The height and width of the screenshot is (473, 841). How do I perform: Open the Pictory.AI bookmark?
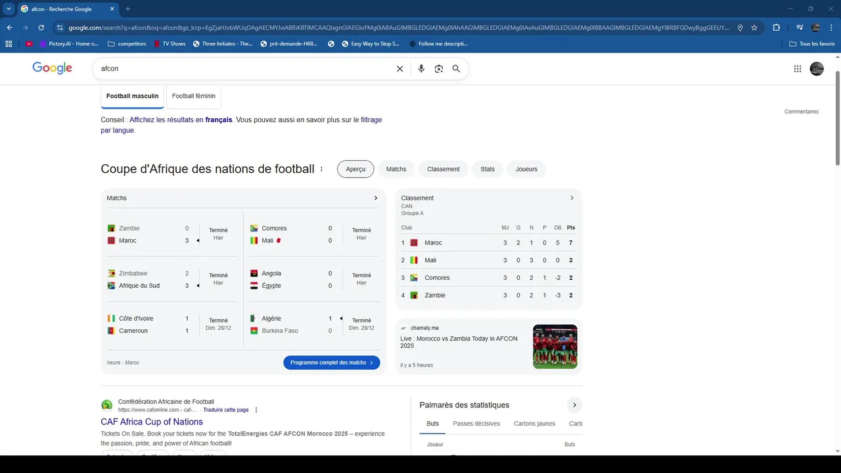coord(69,44)
